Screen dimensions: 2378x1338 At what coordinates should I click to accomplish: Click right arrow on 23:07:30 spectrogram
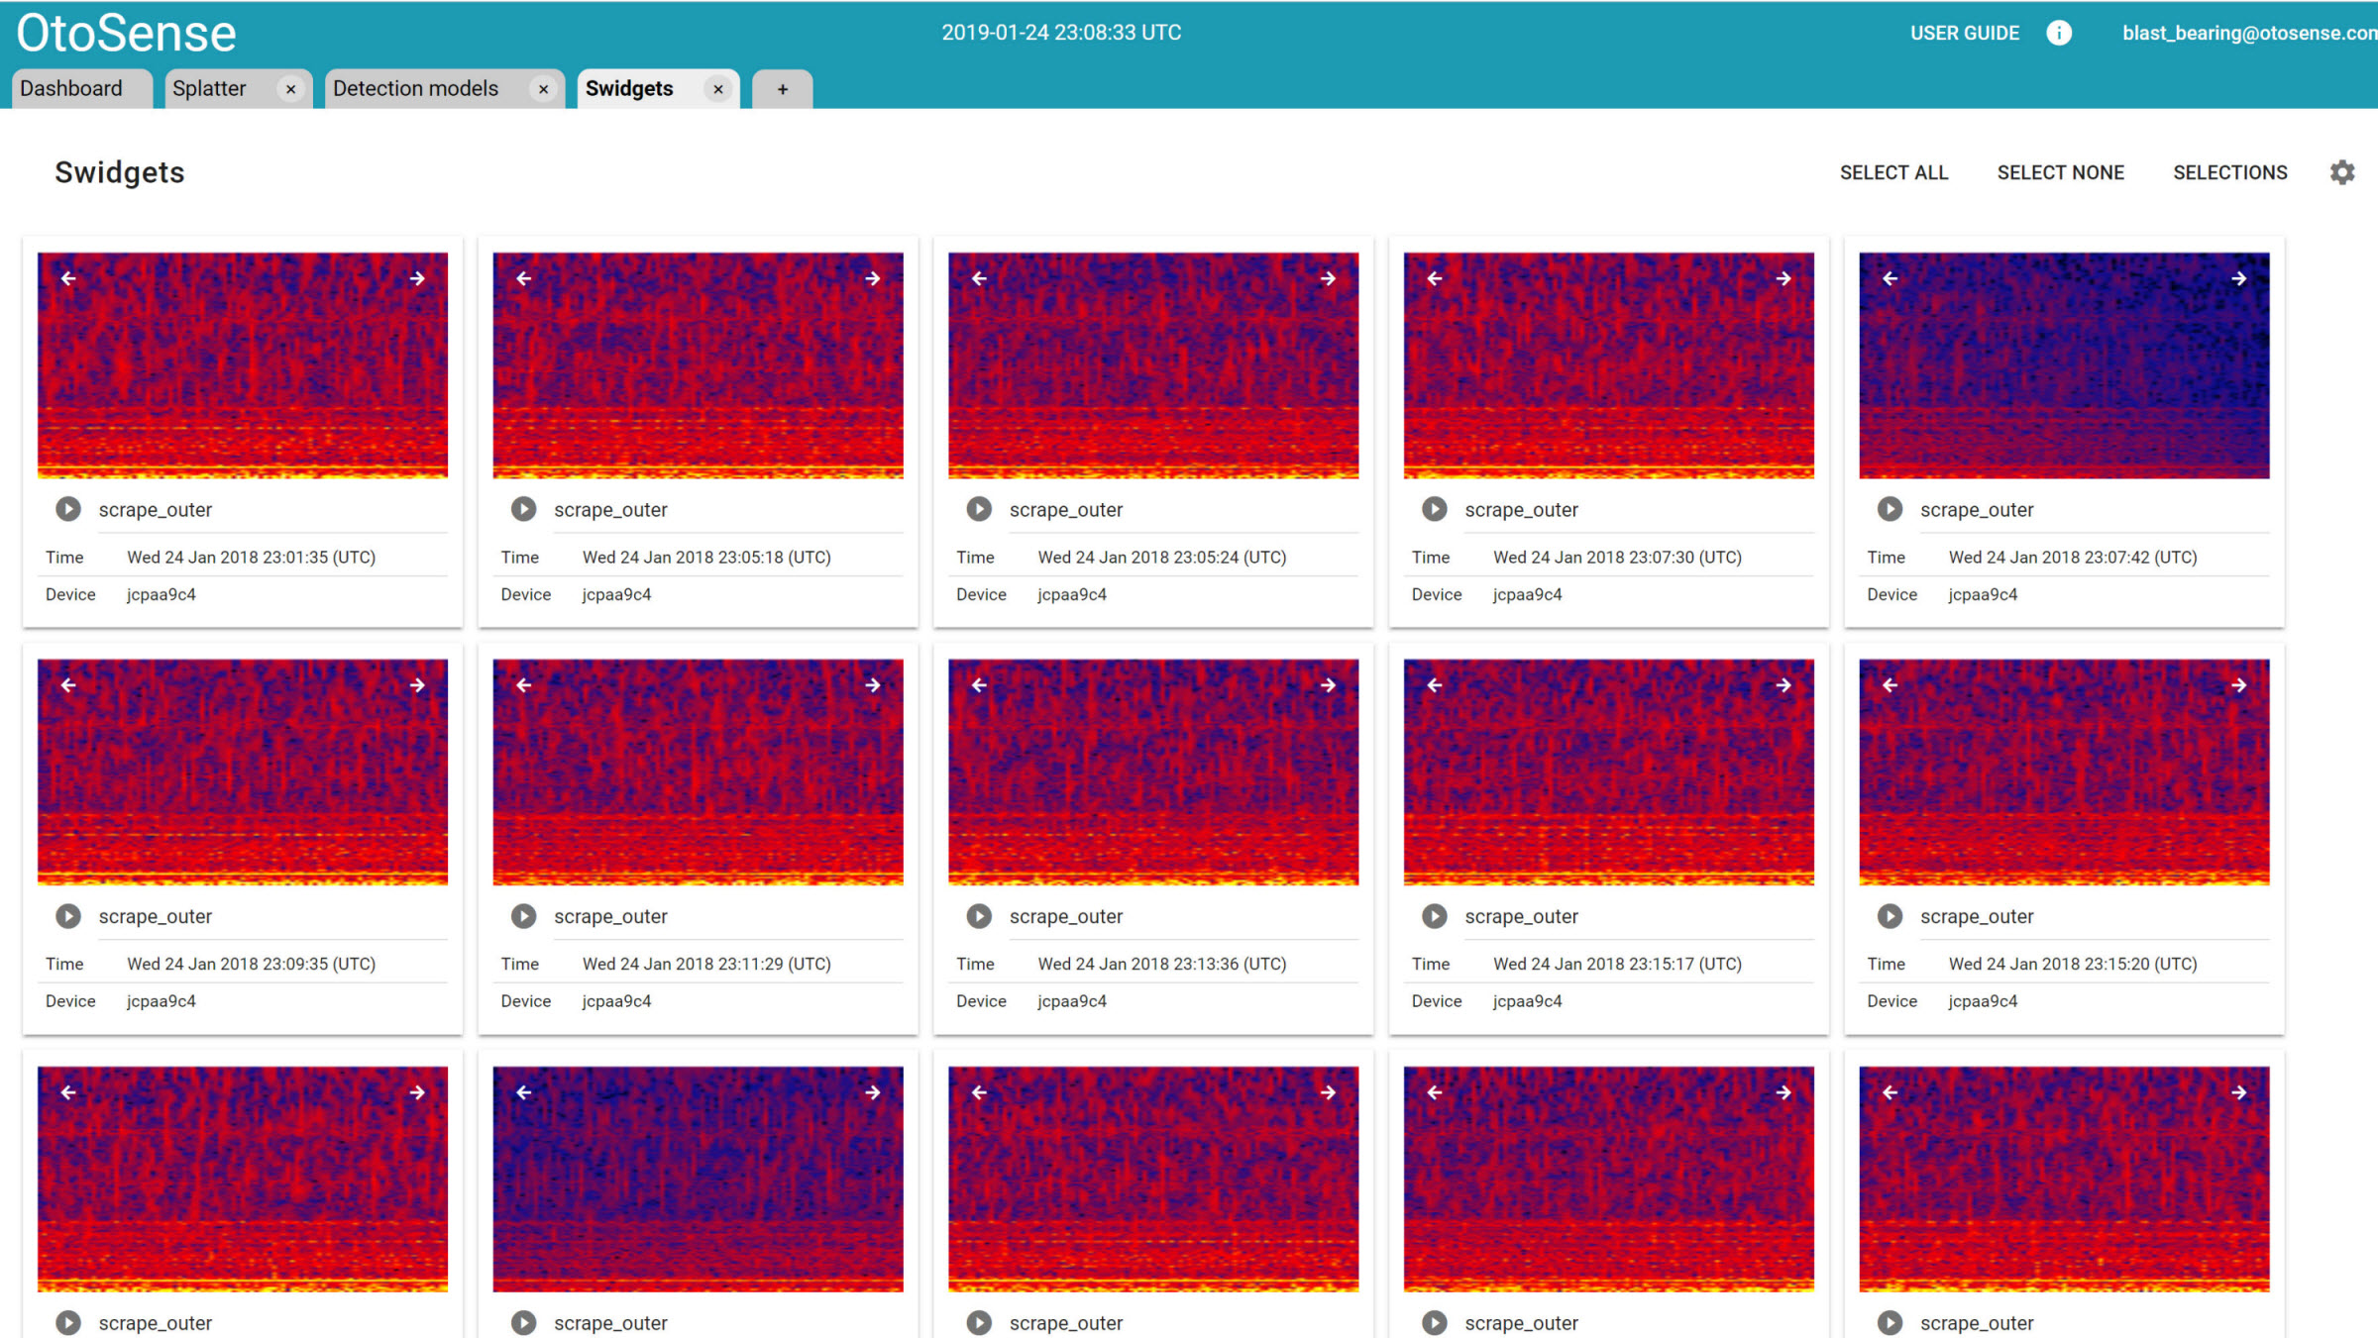(x=1783, y=278)
